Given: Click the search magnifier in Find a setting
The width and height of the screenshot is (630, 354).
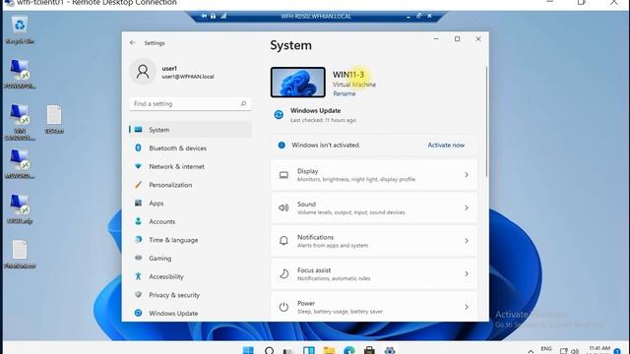Looking at the screenshot, I should coord(243,103).
